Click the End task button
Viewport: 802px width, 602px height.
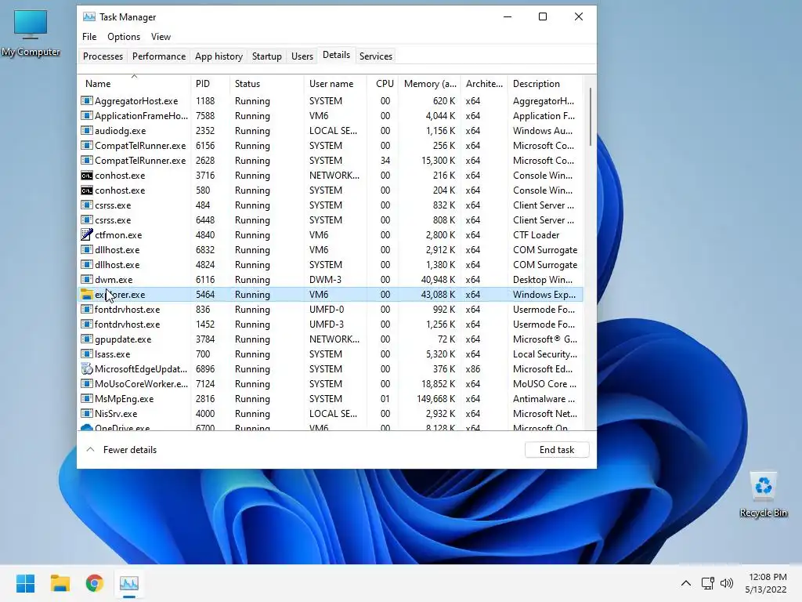coord(557,449)
